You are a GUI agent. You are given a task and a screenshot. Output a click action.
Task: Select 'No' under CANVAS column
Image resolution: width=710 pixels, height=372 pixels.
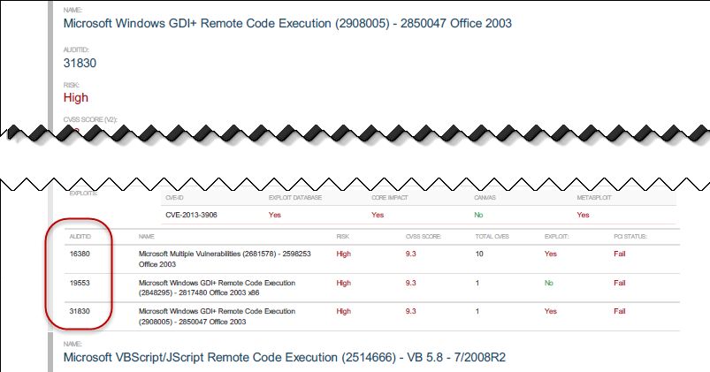(x=478, y=215)
